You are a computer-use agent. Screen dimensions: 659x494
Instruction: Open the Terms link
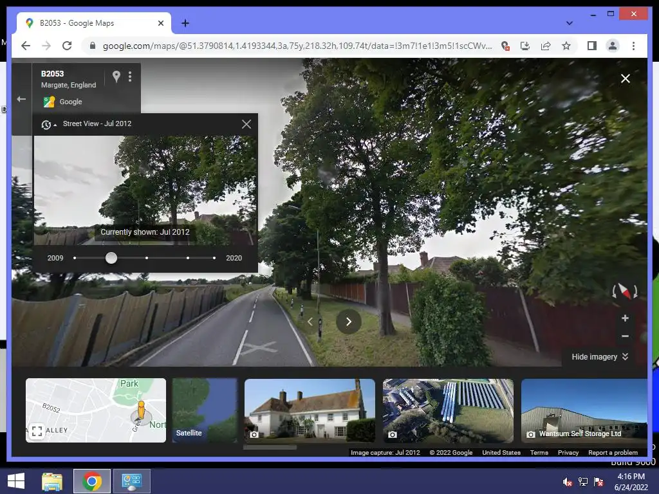(539, 452)
